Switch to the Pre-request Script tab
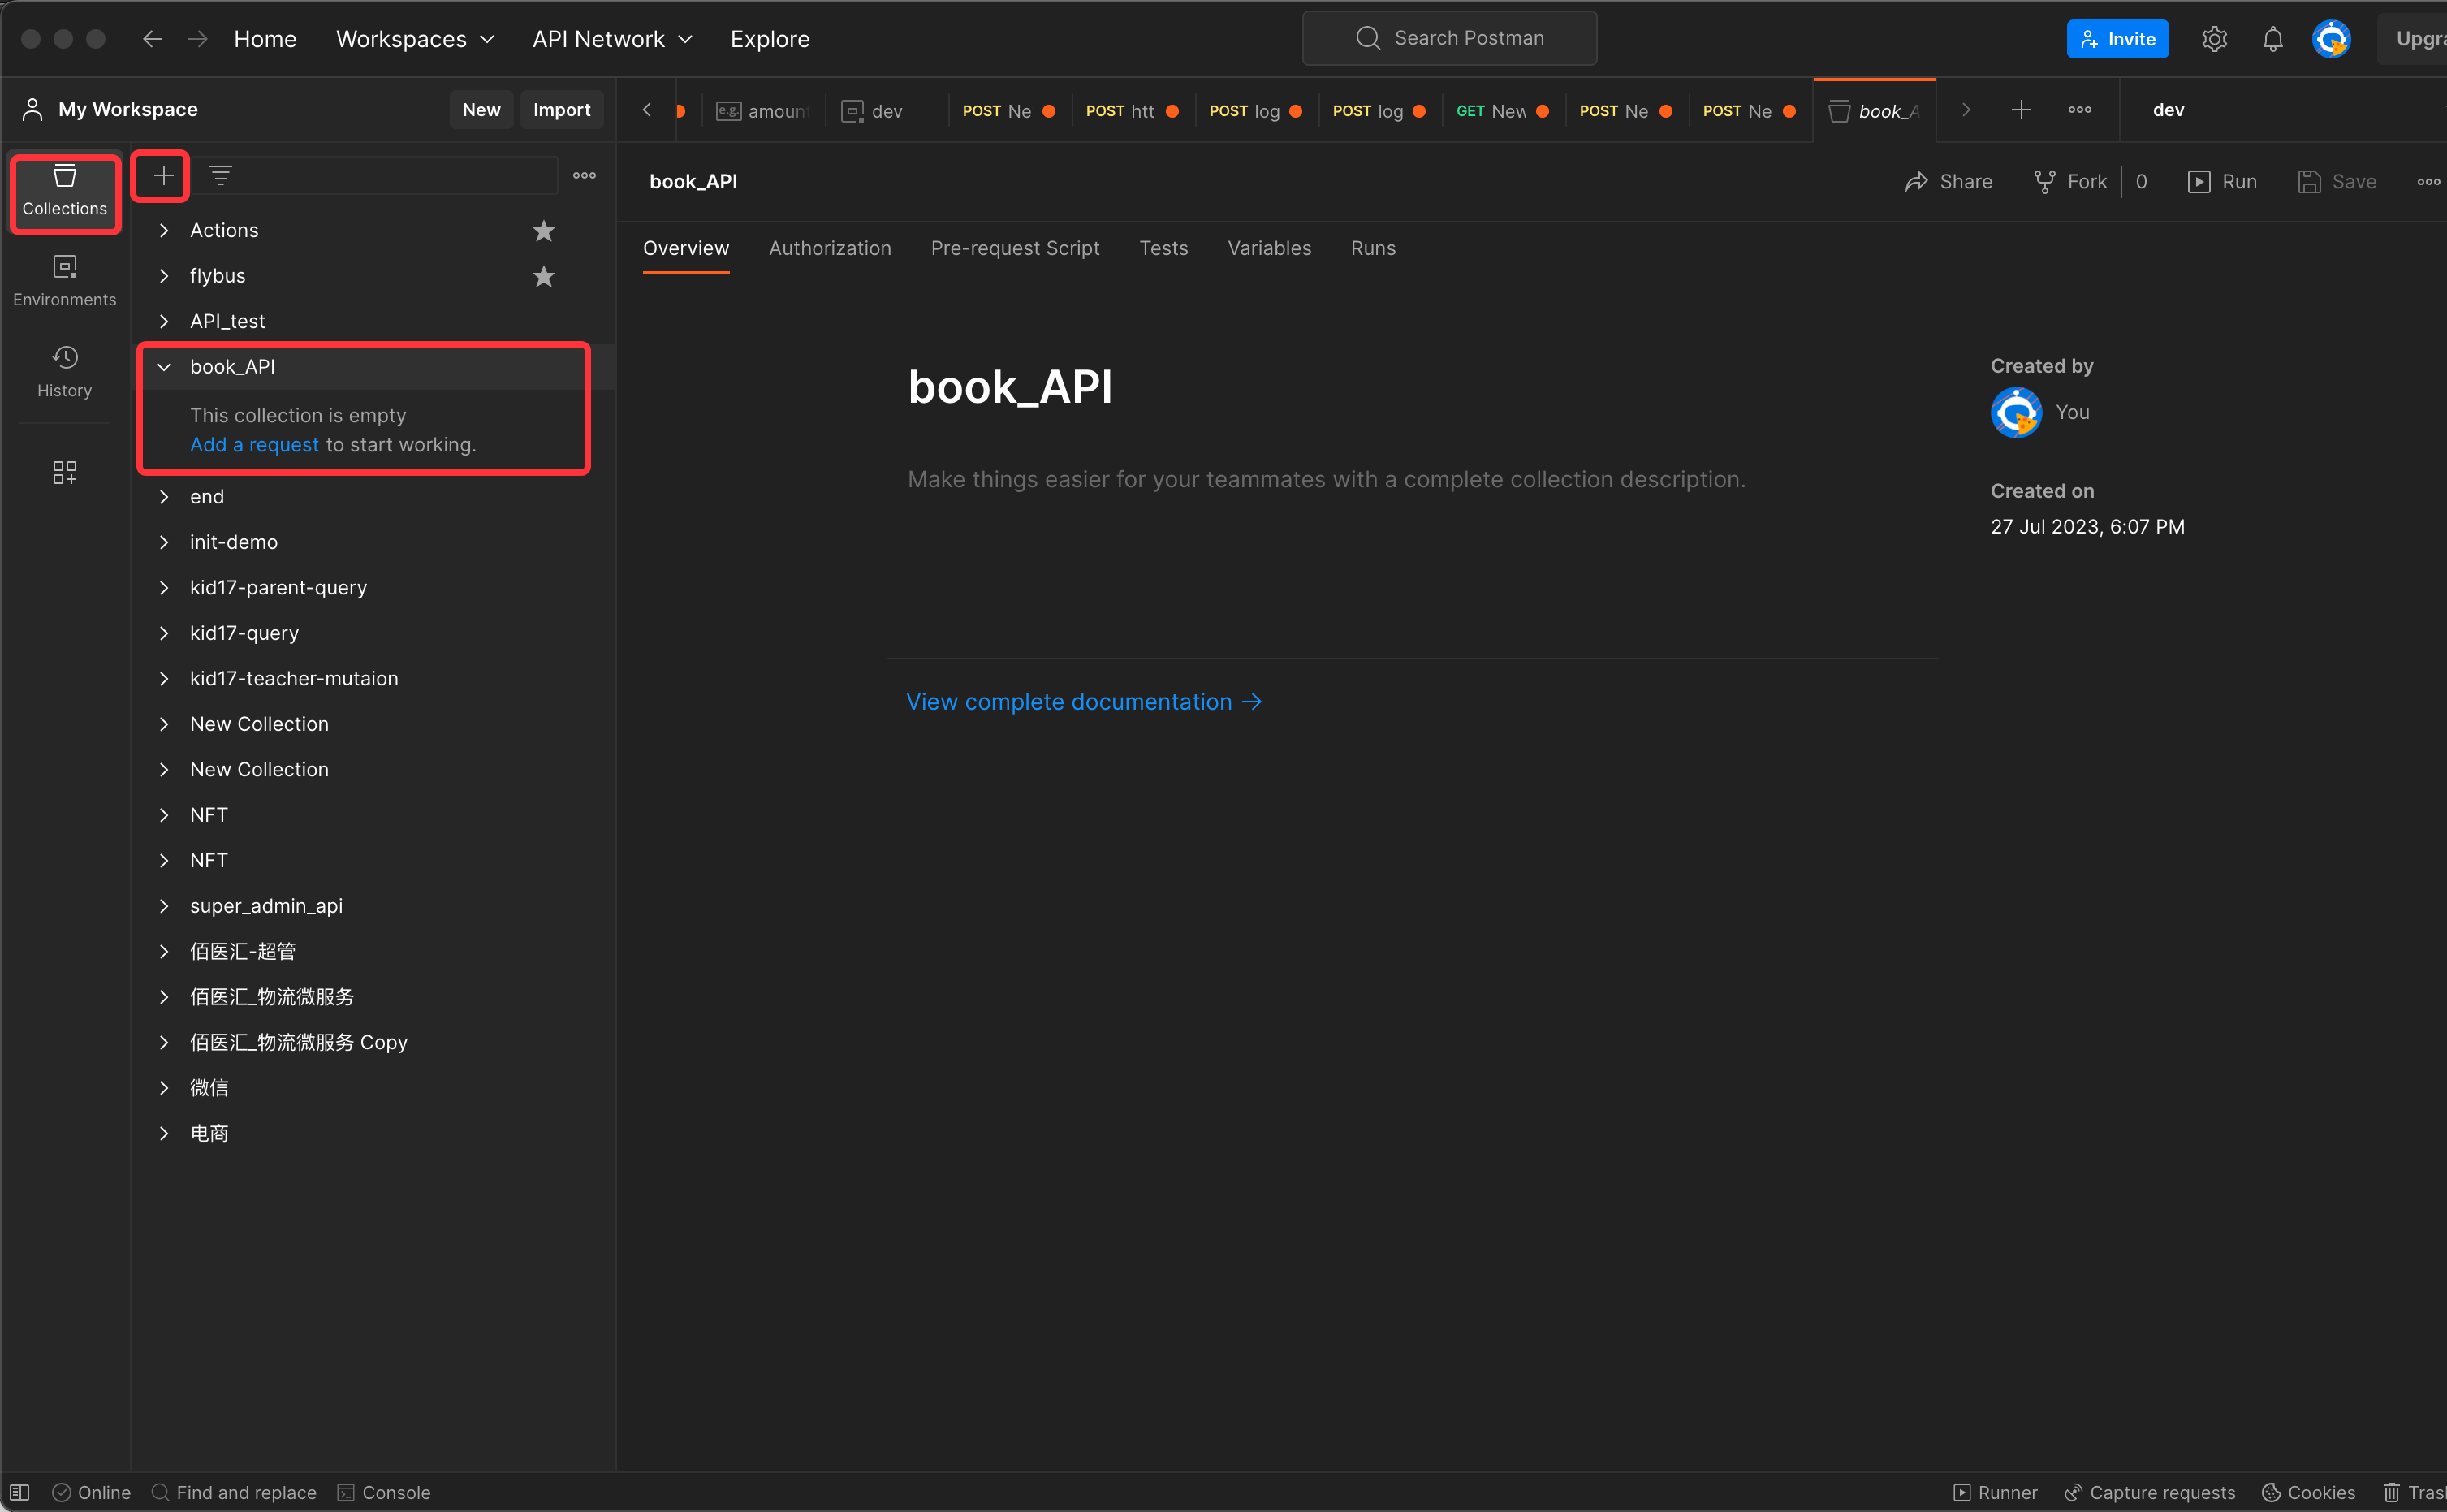 pos(1015,248)
